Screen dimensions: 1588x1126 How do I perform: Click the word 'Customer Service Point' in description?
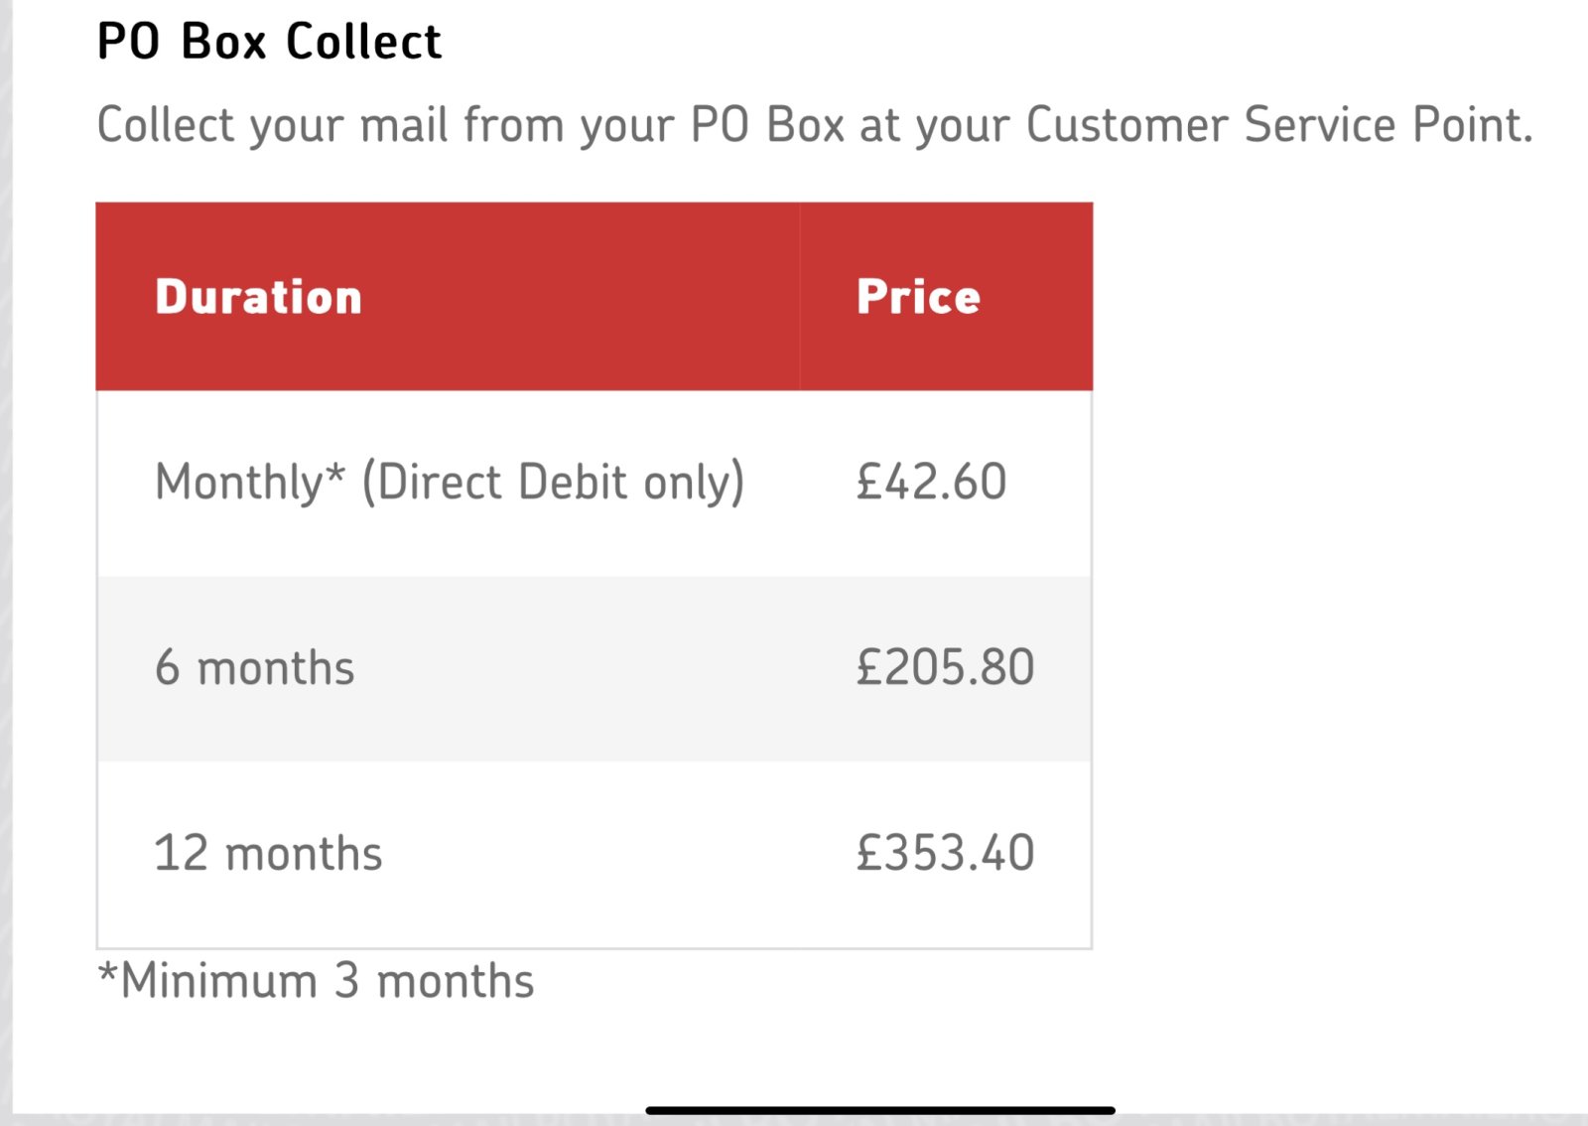(1279, 125)
